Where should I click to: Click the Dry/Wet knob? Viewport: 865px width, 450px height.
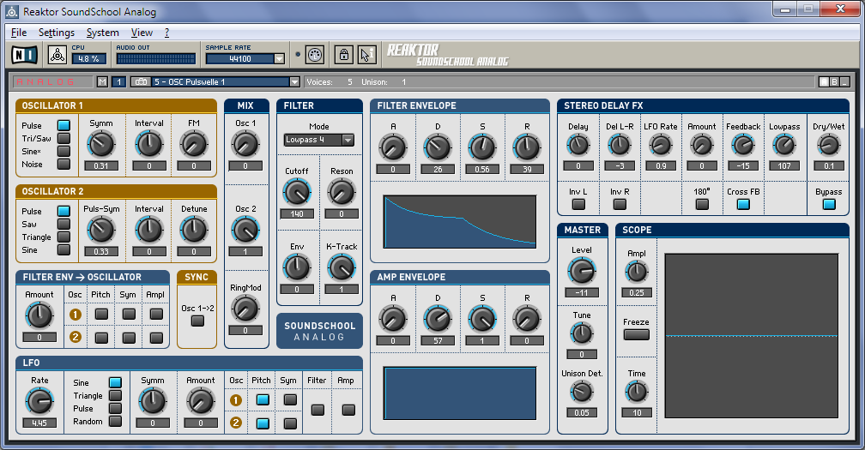pos(829,146)
